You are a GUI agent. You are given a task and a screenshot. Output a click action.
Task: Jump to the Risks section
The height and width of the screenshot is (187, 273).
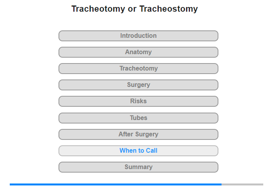pos(138,101)
